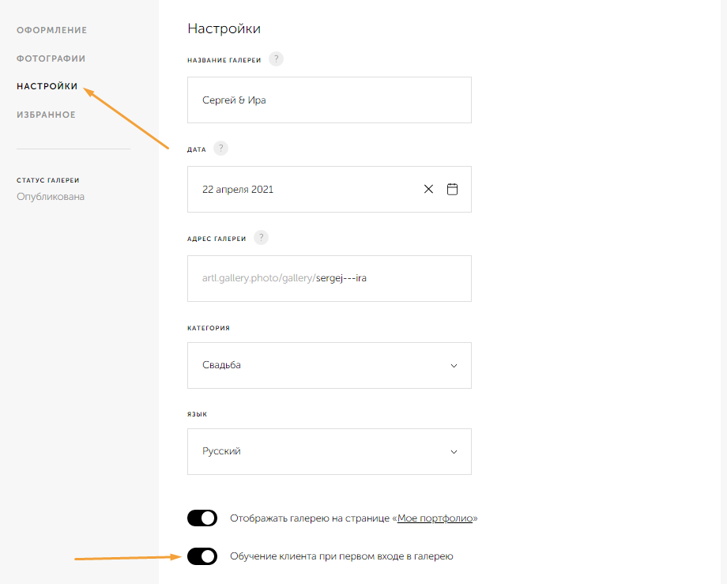
Task: Clear the date with the X icon
Action: pos(428,189)
